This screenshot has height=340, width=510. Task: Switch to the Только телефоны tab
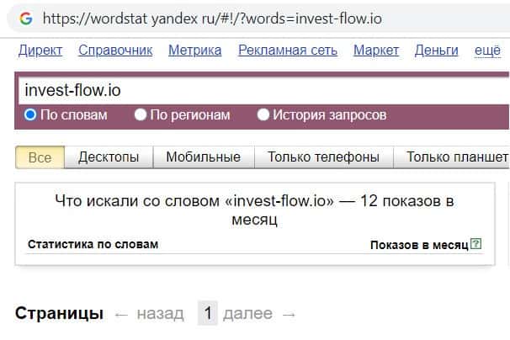tap(324, 157)
